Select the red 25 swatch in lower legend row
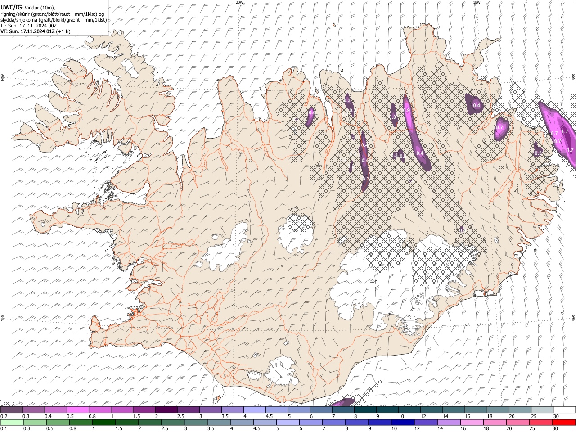The height and width of the screenshot is (432, 576). pos(541,422)
